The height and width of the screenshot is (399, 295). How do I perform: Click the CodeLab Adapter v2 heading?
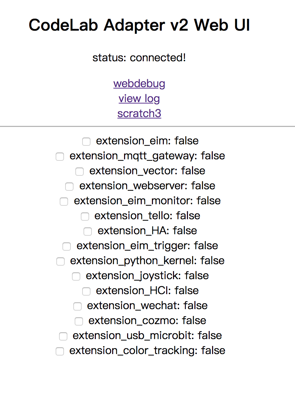point(139,25)
